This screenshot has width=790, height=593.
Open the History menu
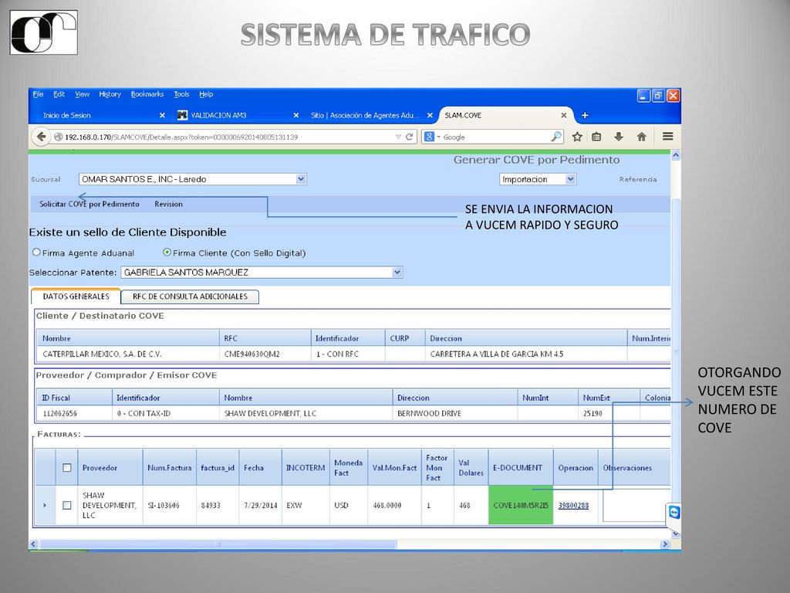coord(110,94)
